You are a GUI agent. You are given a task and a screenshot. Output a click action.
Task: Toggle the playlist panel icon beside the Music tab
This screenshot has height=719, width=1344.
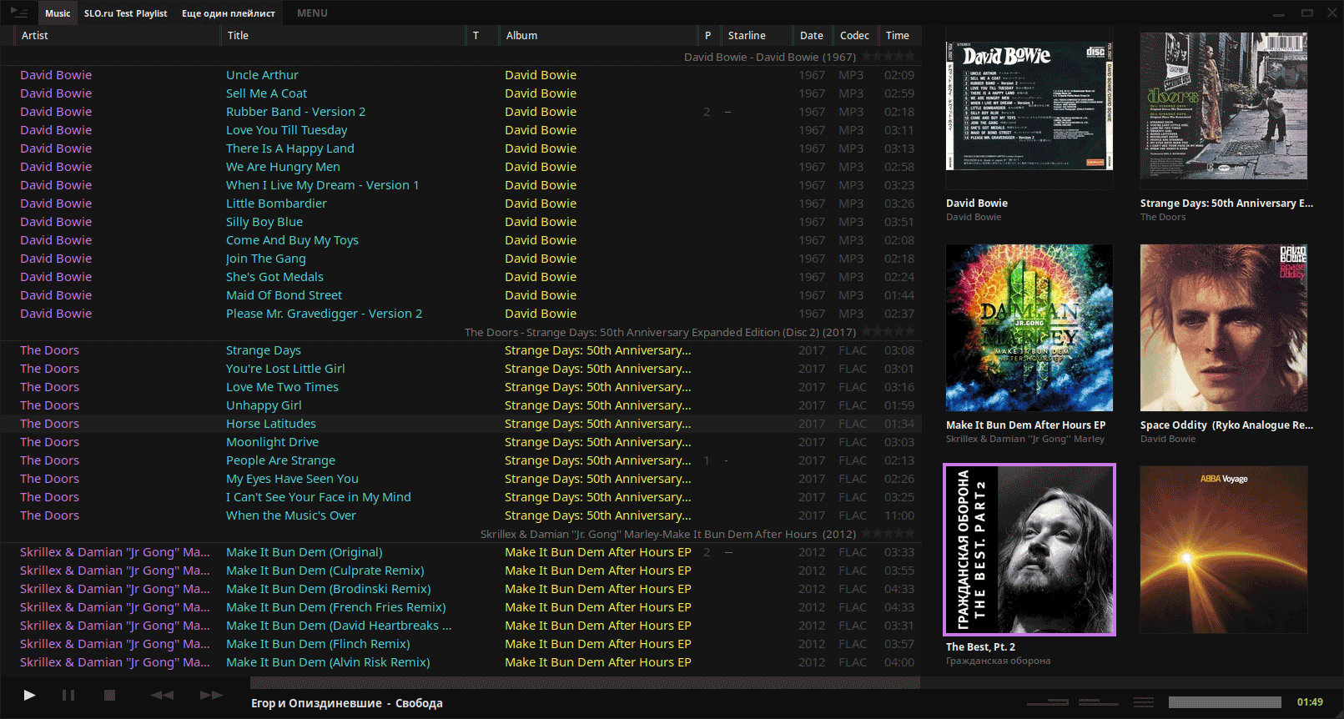(19, 13)
